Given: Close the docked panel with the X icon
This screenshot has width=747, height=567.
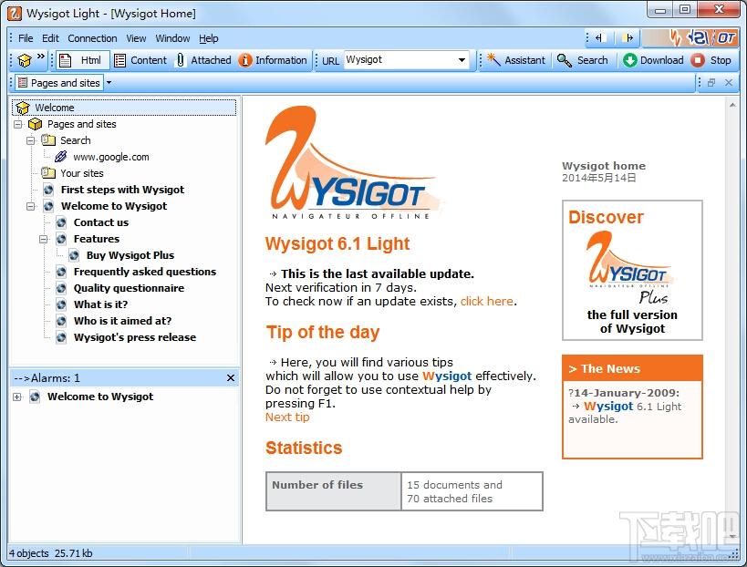Looking at the screenshot, I should pos(729,83).
